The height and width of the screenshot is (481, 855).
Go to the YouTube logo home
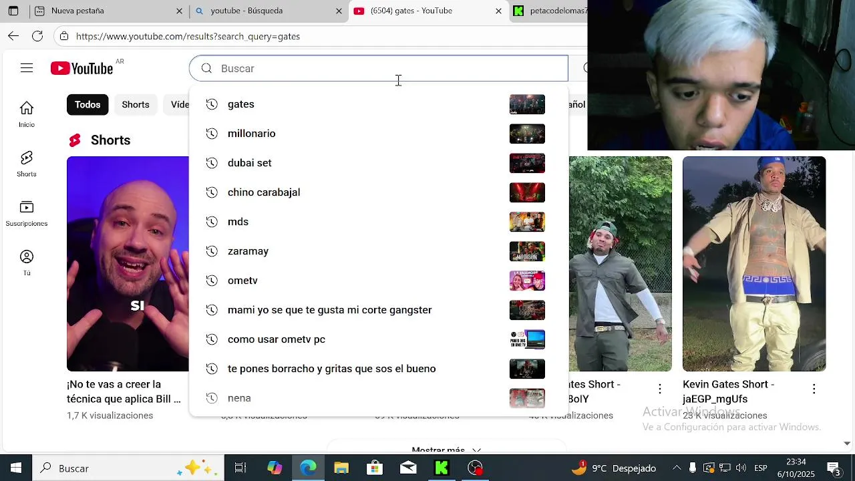click(82, 68)
